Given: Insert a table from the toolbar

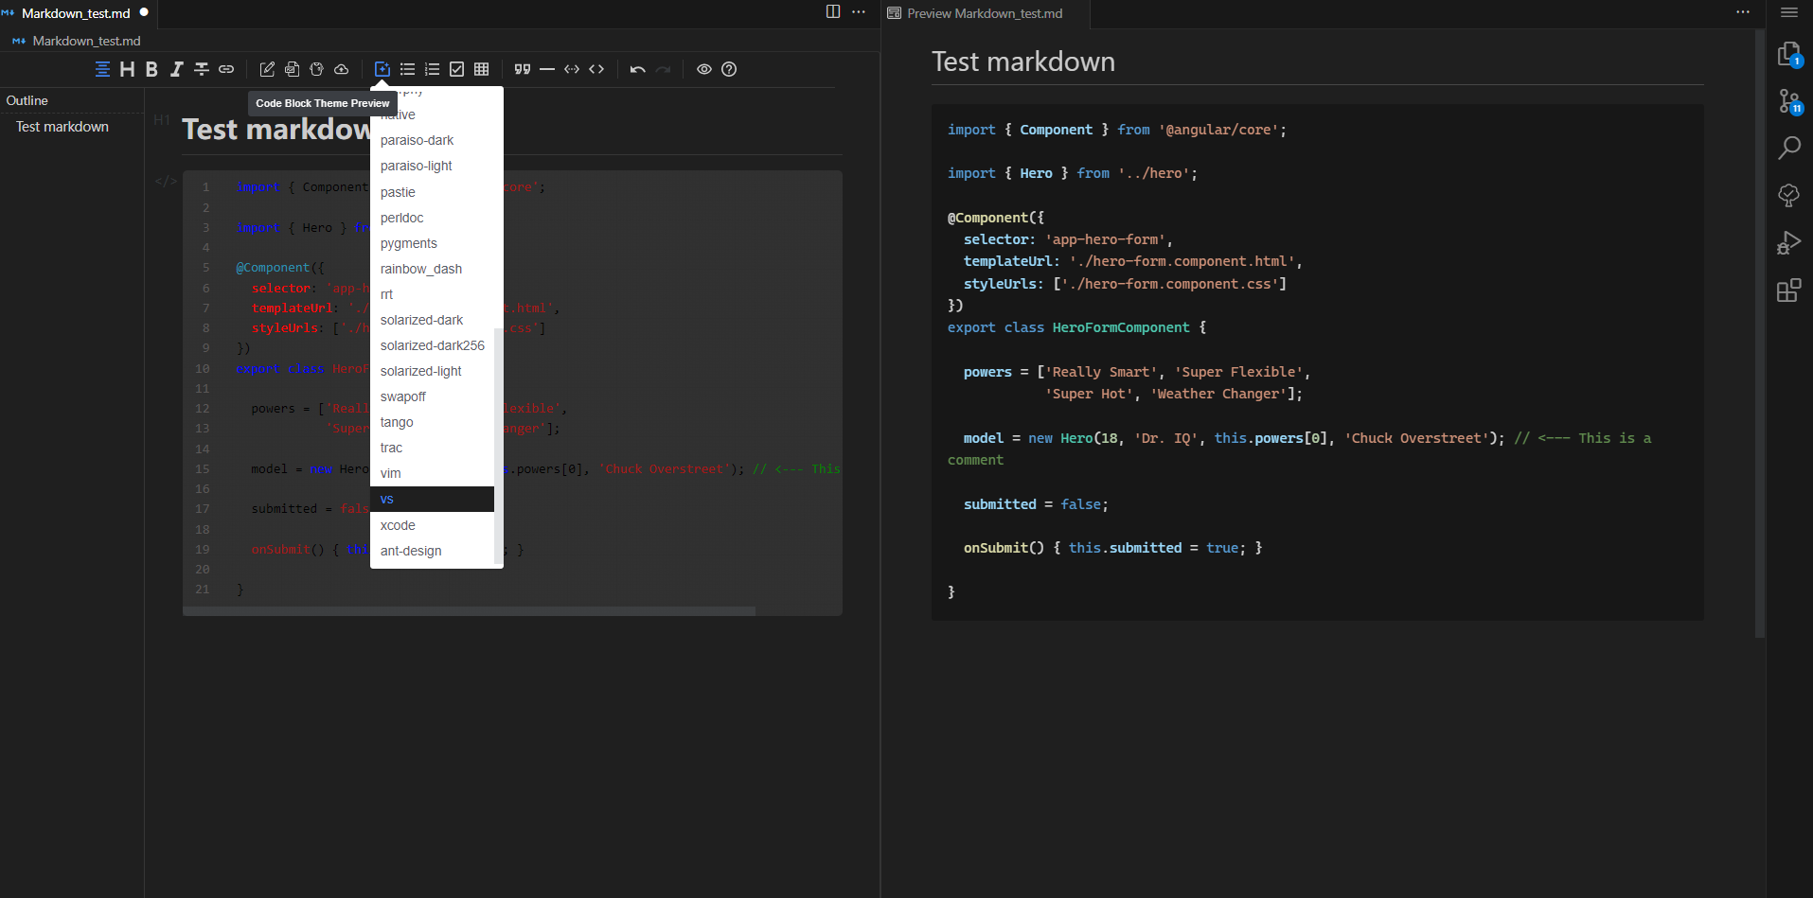Looking at the screenshot, I should pyautogui.click(x=481, y=69).
